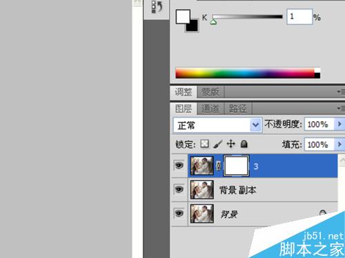This screenshot has width=345, height=258.
Task: Open the adjustments panel flyout menu
Action: click(x=341, y=92)
